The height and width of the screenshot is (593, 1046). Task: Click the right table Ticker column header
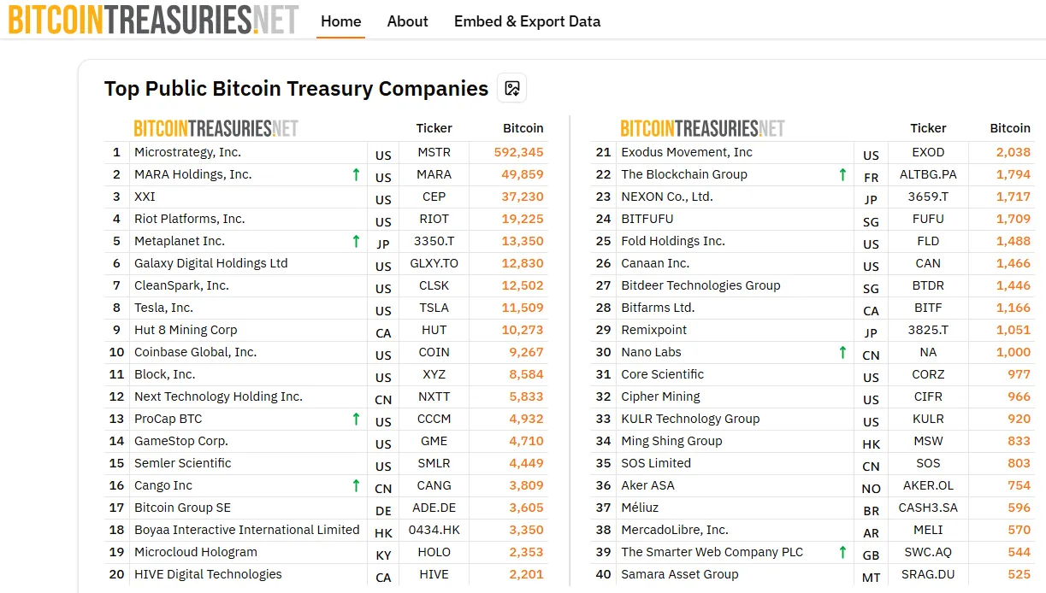coord(928,128)
